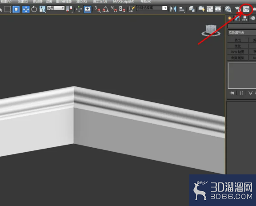Activate the Select and Rotate tool
Image resolution: width=256 pixels, height=206 pixels.
[34, 9]
